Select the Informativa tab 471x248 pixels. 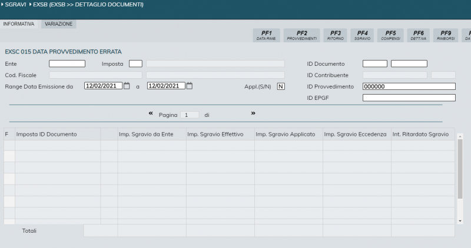pos(19,24)
